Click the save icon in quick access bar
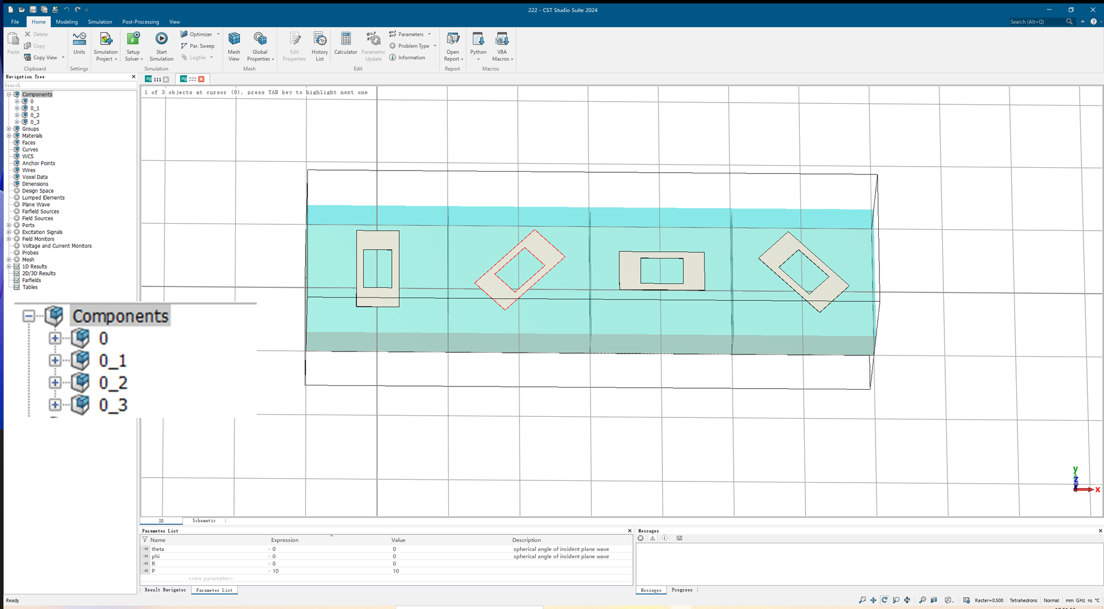This screenshot has width=1104, height=609. pyautogui.click(x=33, y=9)
